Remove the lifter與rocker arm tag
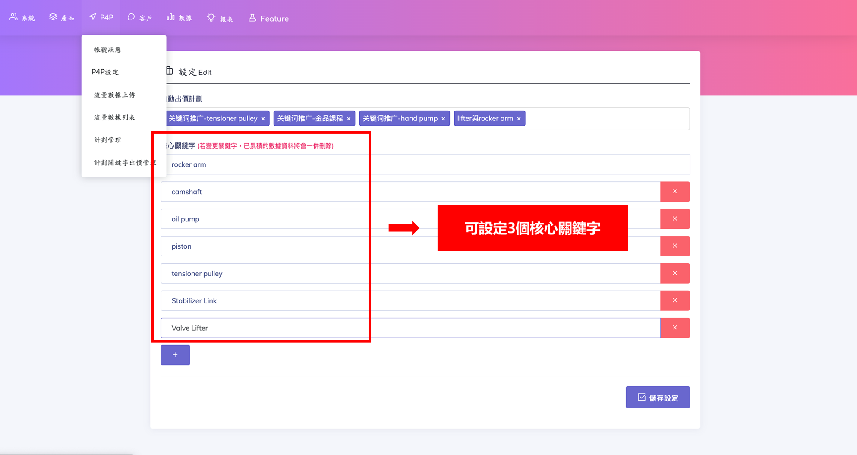Image resolution: width=857 pixels, height=455 pixels. (x=519, y=119)
